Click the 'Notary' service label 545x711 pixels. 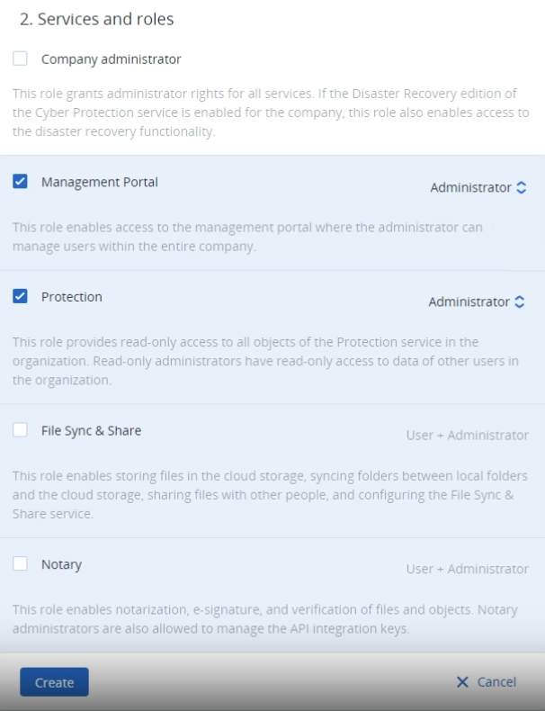pos(61,564)
